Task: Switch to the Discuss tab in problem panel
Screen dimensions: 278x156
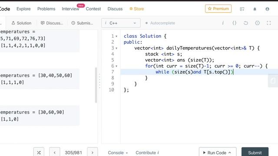Action: point(52,23)
